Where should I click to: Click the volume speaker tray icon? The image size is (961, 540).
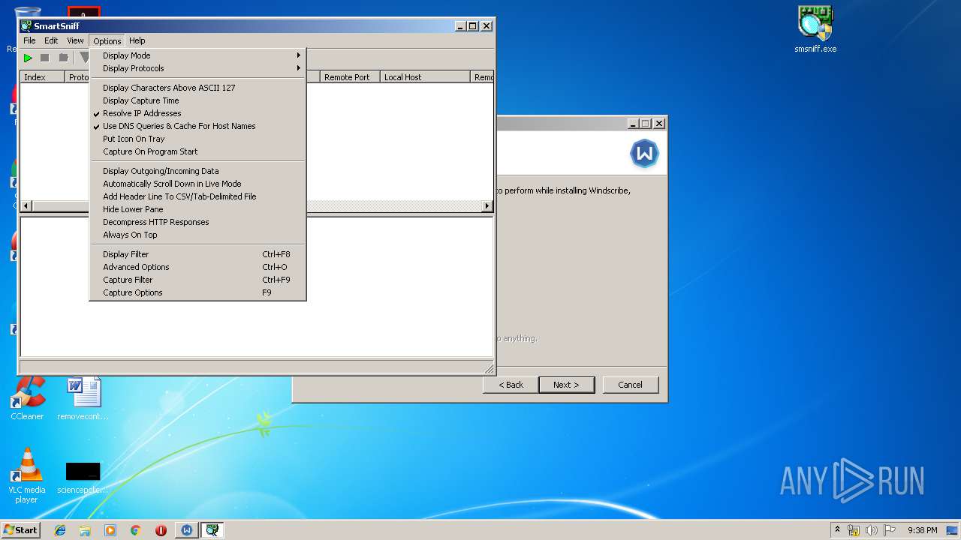(872, 530)
